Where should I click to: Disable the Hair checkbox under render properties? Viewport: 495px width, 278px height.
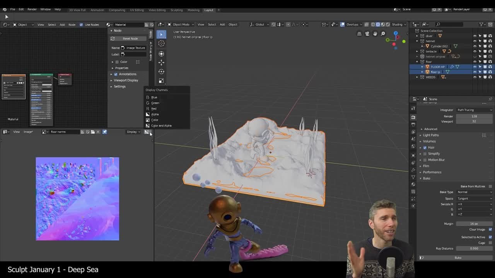tap(425, 147)
